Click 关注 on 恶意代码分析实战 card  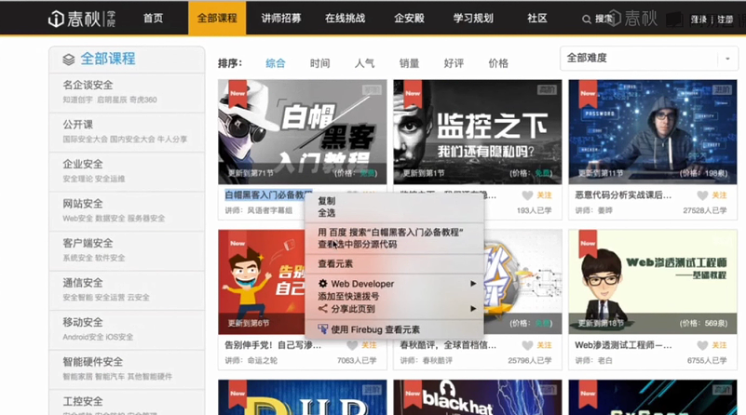coord(719,195)
